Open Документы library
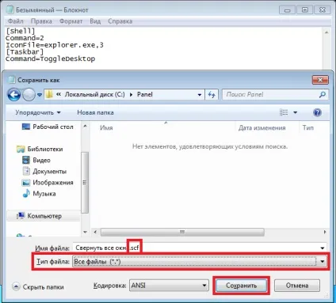Screen dimensions: 336x303 tap(44, 172)
